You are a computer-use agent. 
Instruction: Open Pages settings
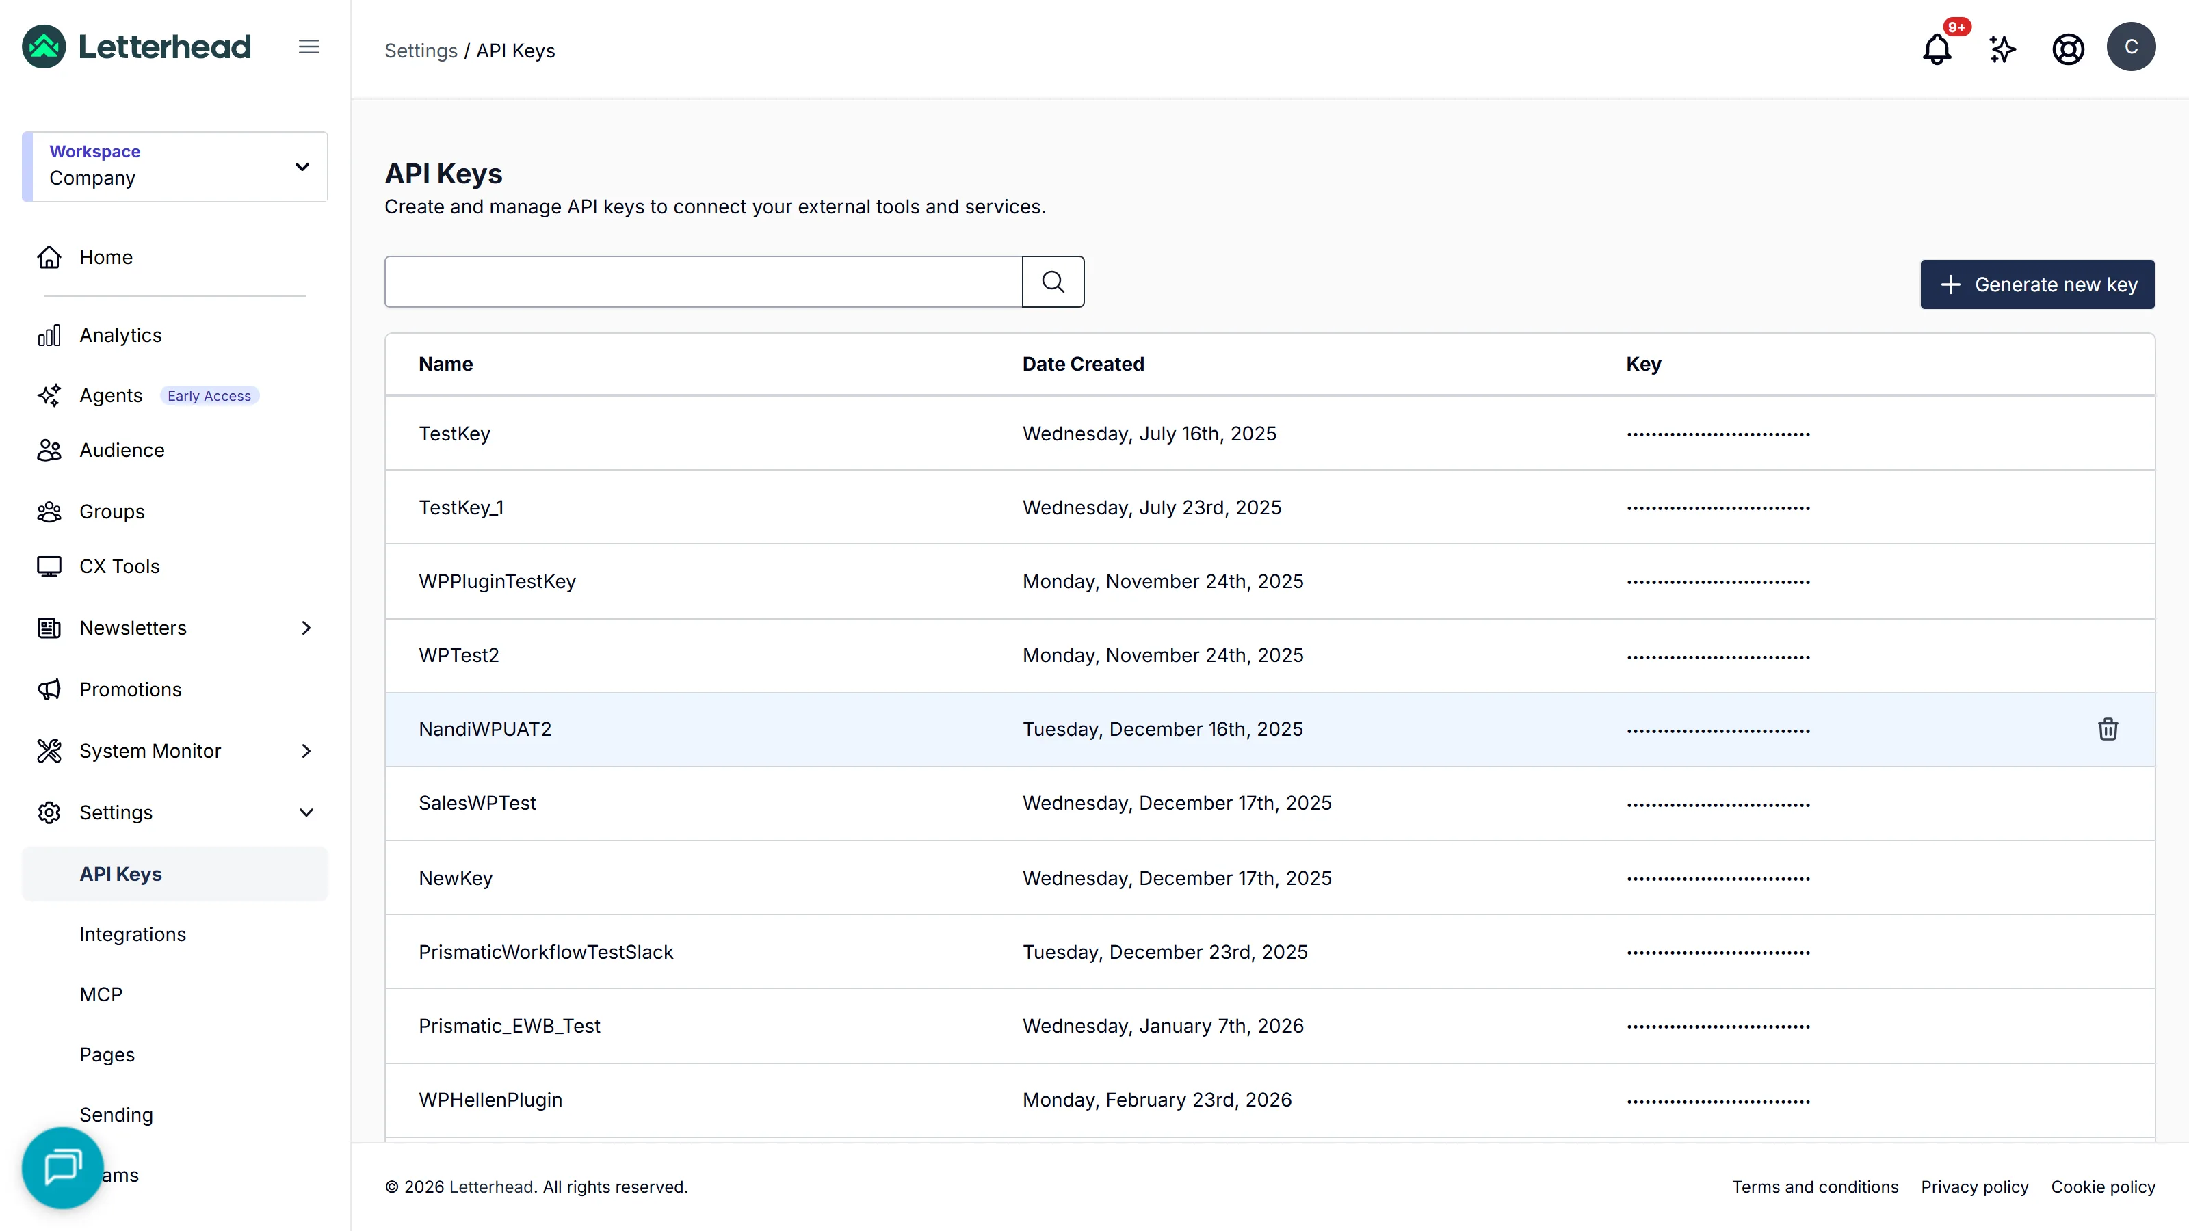tap(107, 1055)
